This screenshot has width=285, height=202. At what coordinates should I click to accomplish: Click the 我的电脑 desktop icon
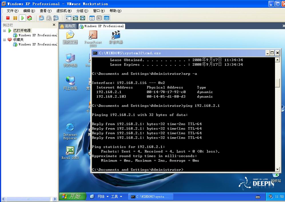click(x=70, y=60)
